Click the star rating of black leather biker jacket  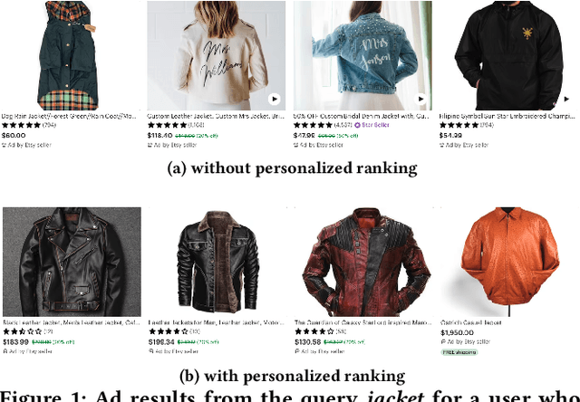click(22, 331)
